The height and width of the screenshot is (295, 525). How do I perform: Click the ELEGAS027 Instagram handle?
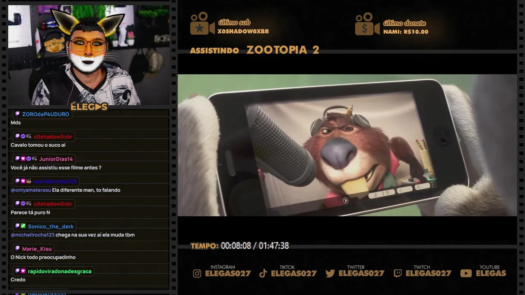click(x=228, y=273)
